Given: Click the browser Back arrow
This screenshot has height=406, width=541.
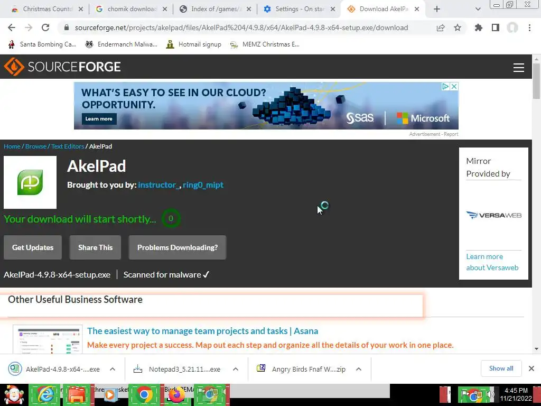Looking at the screenshot, I should pyautogui.click(x=12, y=27).
